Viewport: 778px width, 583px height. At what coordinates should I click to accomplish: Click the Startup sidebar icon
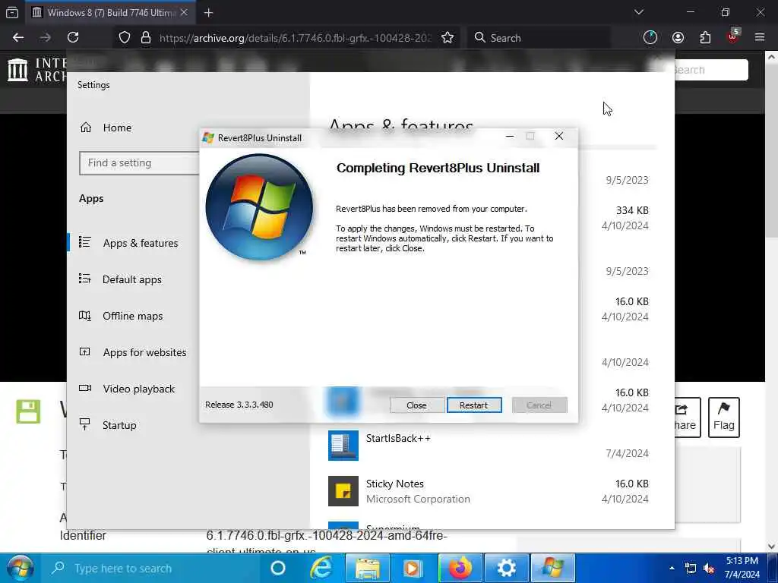85,424
